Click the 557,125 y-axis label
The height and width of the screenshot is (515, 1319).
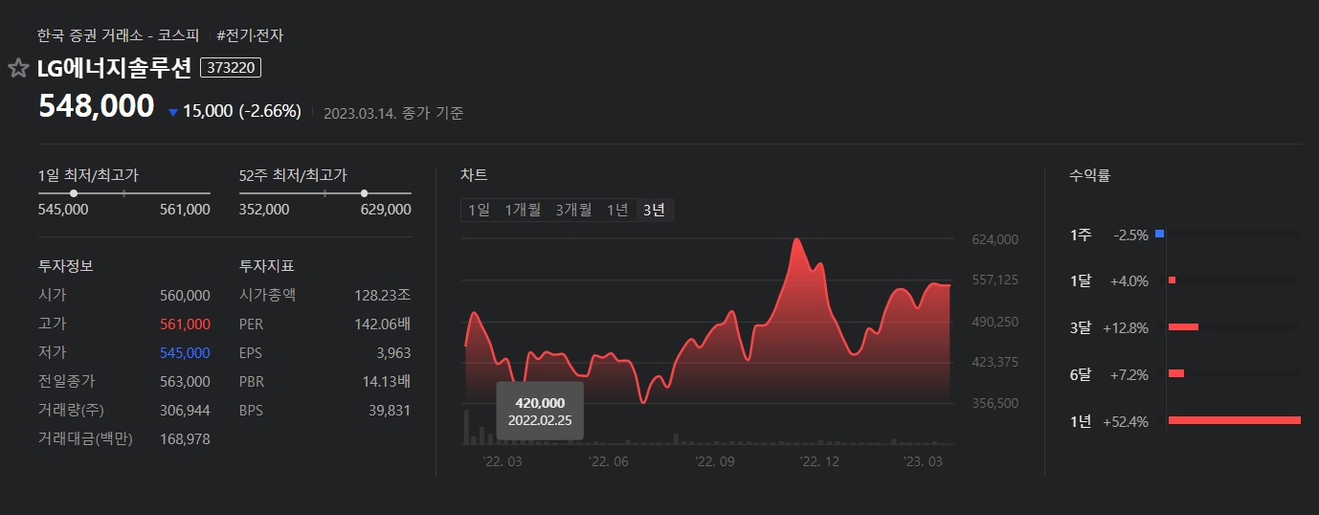tap(995, 280)
